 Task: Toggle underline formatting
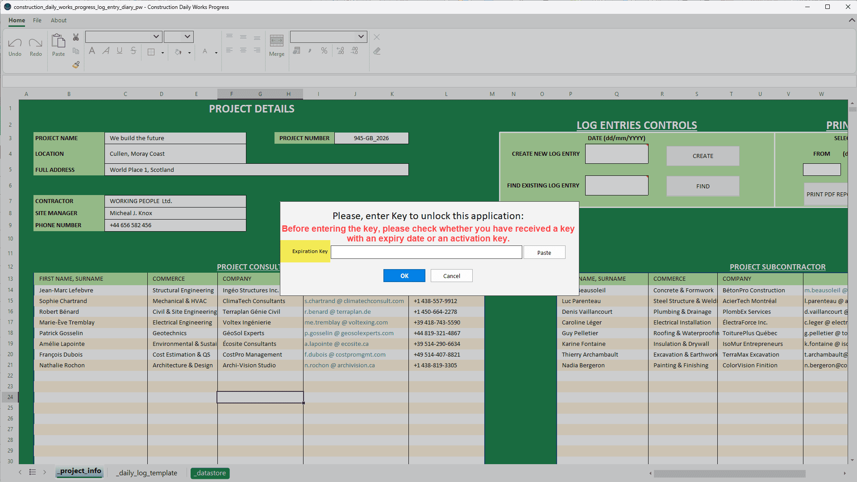coord(120,51)
